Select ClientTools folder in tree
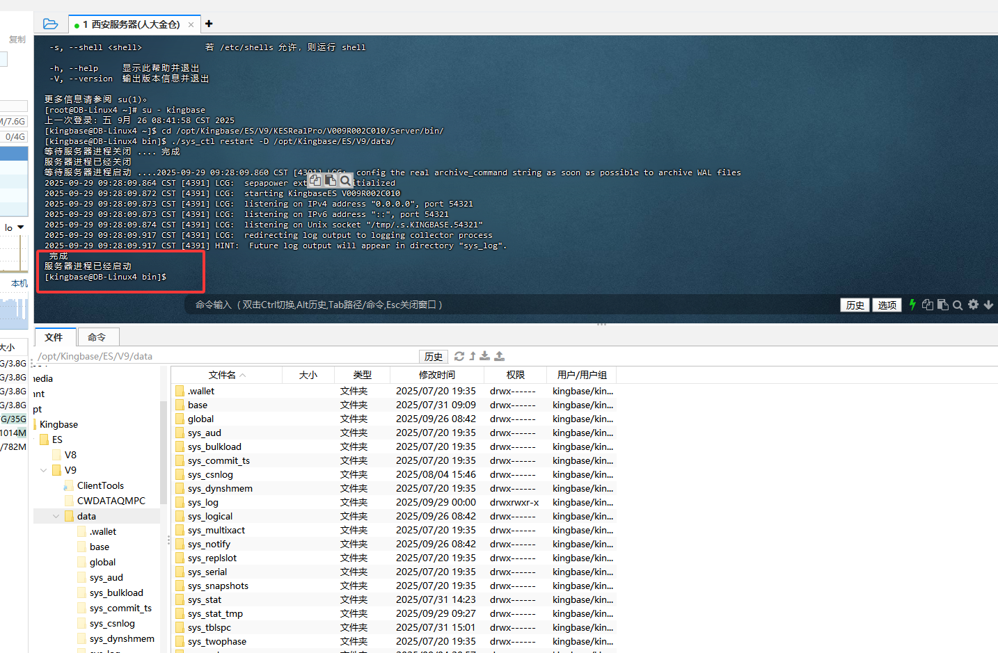Image resolution: width=998 pixels, height=653 pixels. point(100,485)
